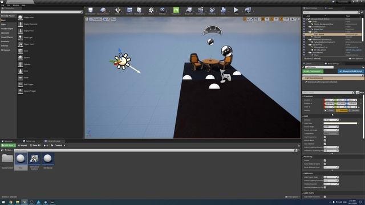Switch to the World Settings tab
Screen dimensions: 365x205
coord(332,64)
